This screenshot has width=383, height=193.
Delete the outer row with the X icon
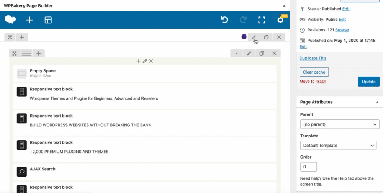279,37
